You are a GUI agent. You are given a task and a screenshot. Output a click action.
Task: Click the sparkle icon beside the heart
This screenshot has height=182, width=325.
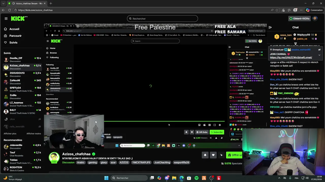pos(221,155)
